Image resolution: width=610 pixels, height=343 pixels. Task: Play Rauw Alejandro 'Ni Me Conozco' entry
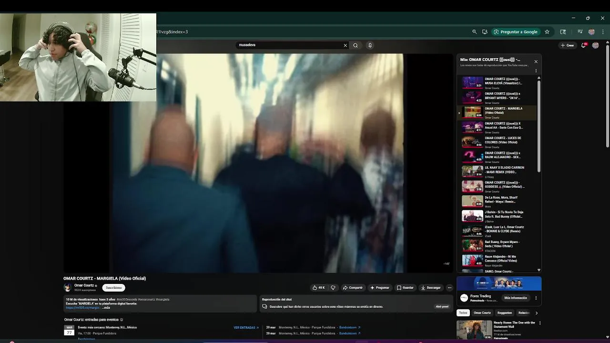pyautogui.click(x=498, y=260)
